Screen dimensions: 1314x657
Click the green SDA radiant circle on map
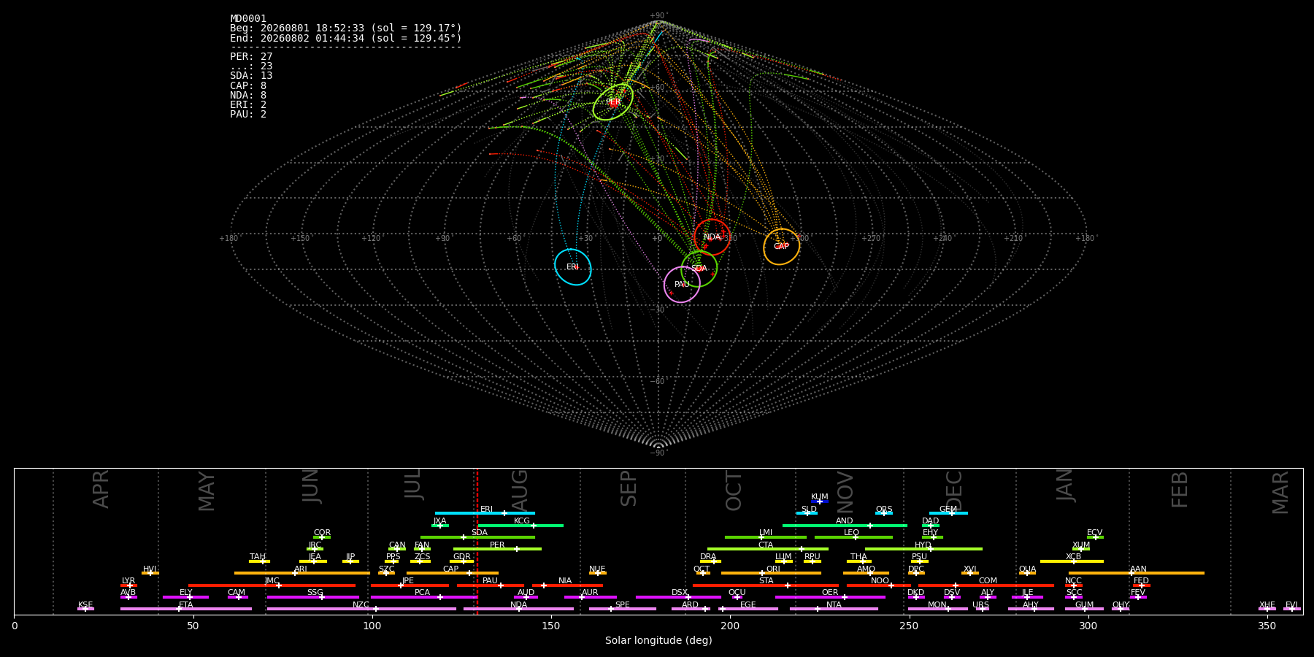[x=699, y=269]
